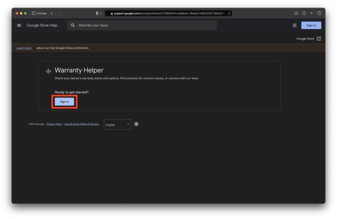Expand the English language dropdown

(x=118, y=124)
